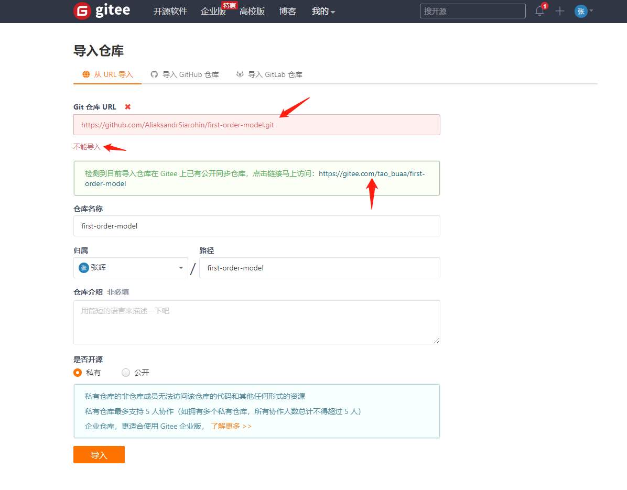Focus the 搜开源 search field

coord(473,11)
